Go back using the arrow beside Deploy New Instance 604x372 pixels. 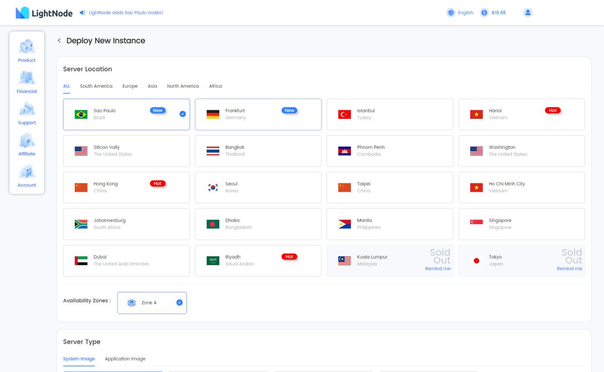[x=59, y=40]
